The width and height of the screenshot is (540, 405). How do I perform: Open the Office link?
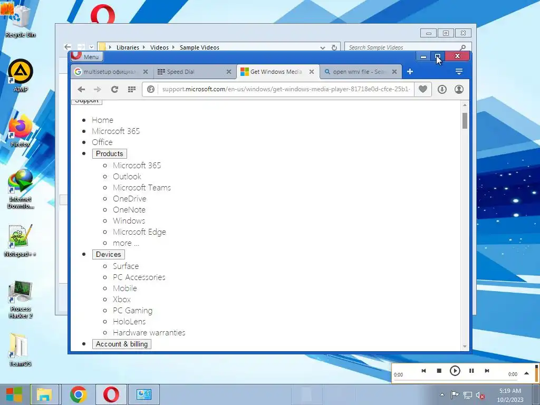102,142
